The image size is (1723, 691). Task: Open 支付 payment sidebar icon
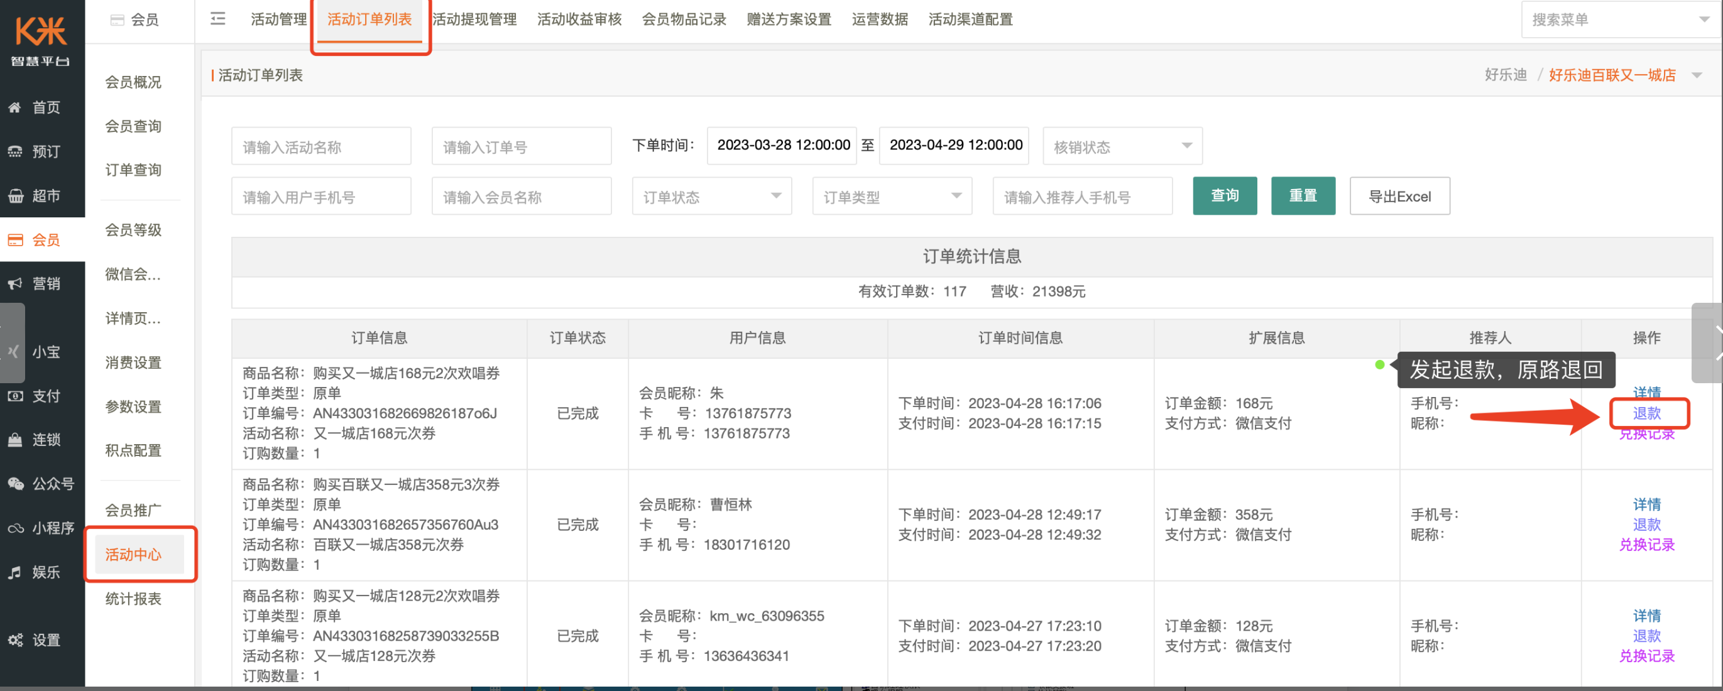tap(14, 395)
